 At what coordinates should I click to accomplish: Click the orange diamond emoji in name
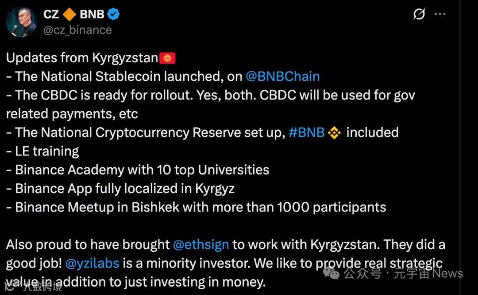click(69, 14)
